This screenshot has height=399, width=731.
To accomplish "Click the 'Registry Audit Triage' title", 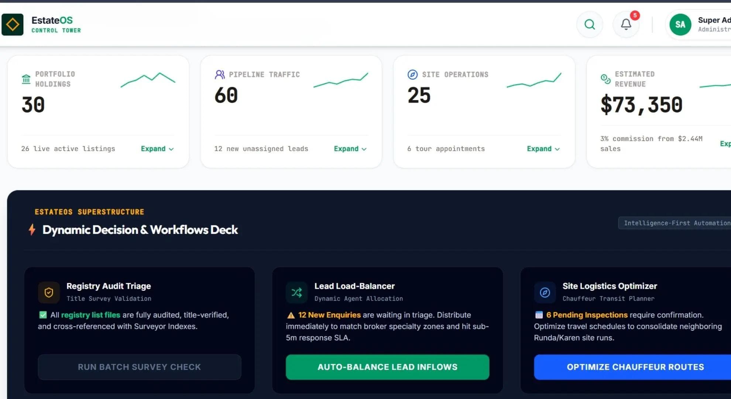I will click(109, 286).
